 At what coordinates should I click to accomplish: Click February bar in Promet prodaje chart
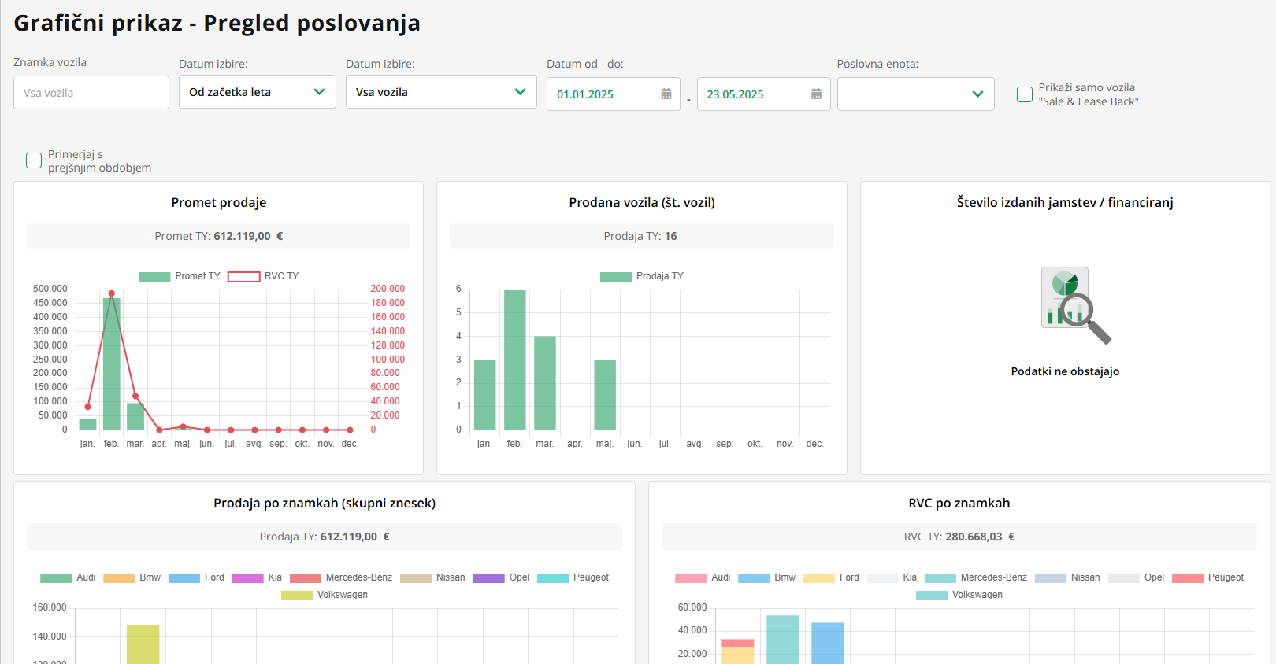112,364
